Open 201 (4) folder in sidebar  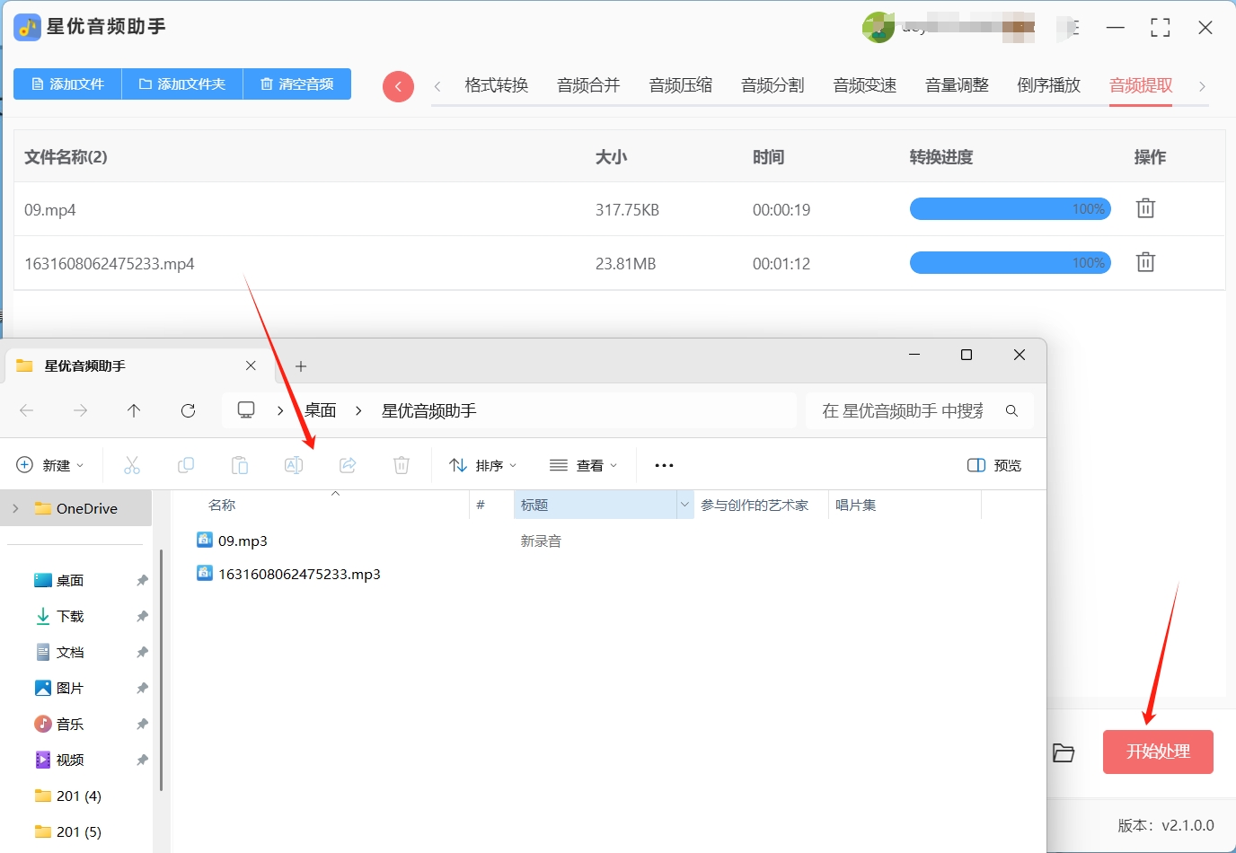79,796
